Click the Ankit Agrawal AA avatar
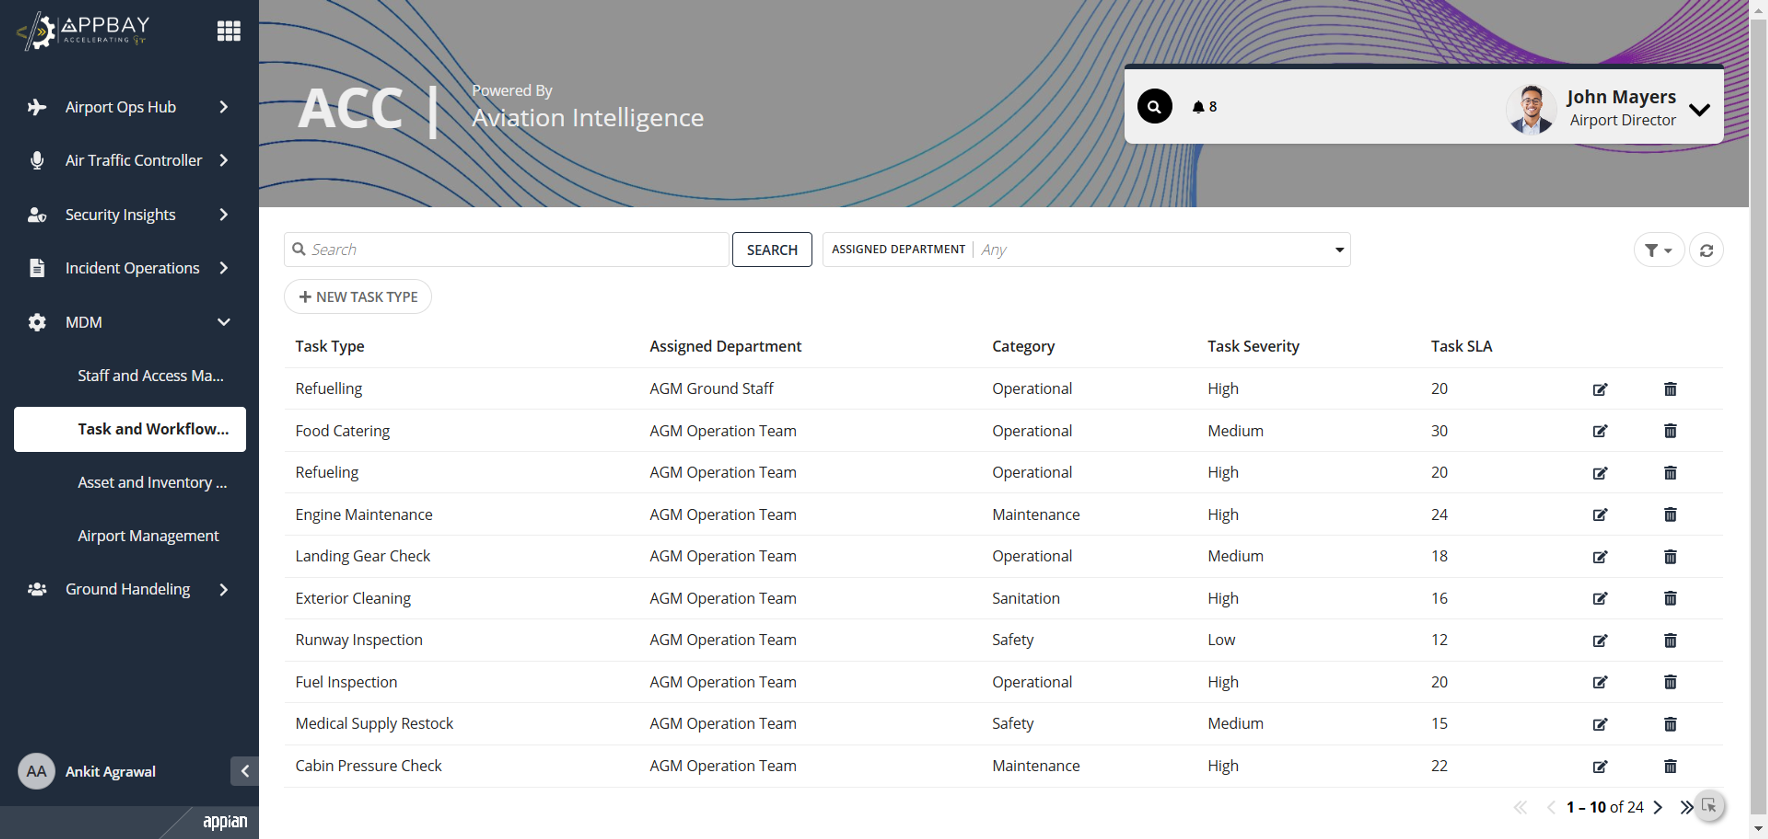Screen dimensions: 1768x839 (36, 772)
